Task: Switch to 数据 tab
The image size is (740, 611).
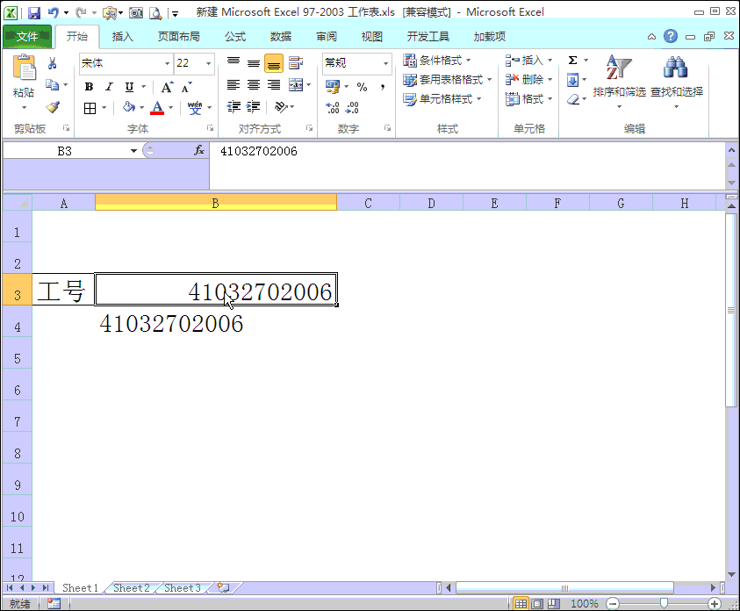Action: tap(281, 37)
